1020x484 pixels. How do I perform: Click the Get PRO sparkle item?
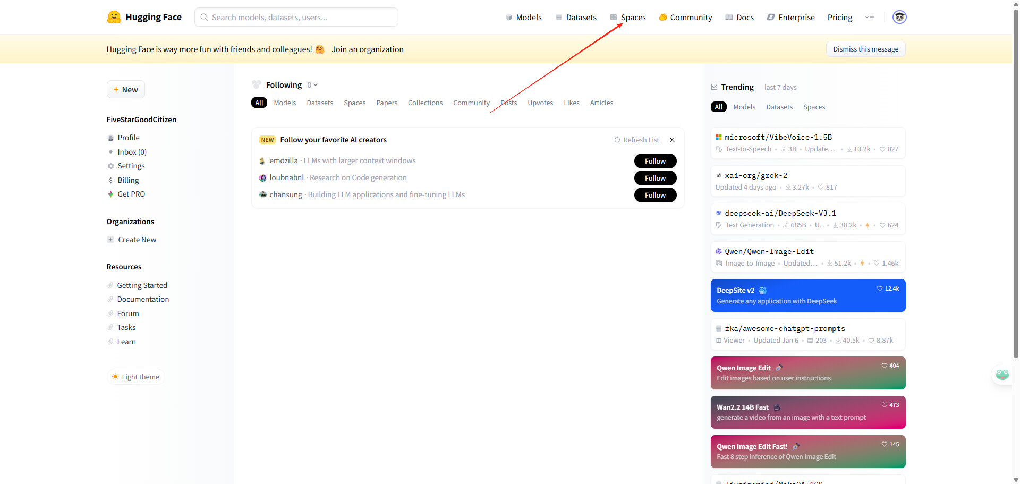[x=111, y=194]
